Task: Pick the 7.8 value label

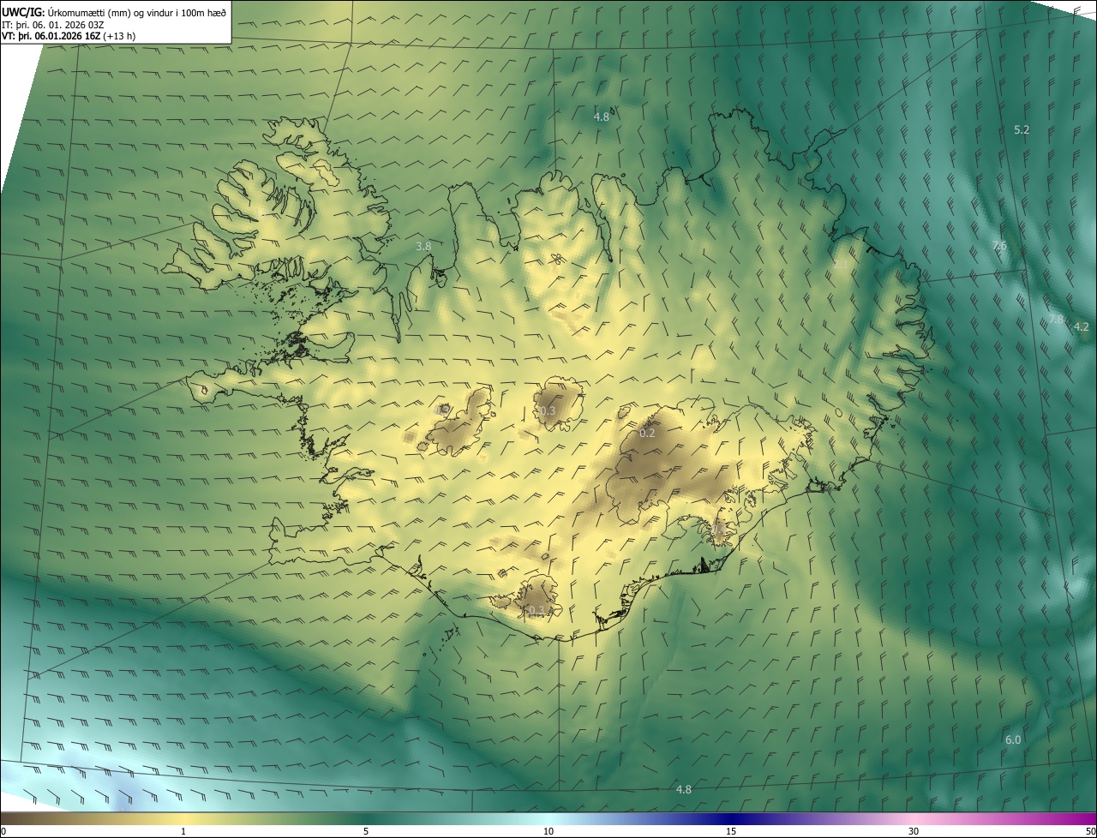Action: tap(1056, 320)
